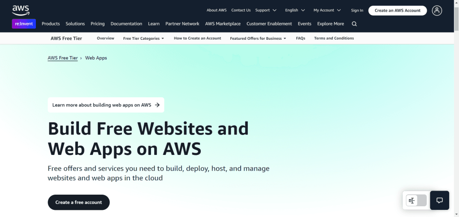Expand Featured Offers for Business dropdown
The width and height of the screenshot is (459, 217).
pyautogui.click(x=258, y=38)
